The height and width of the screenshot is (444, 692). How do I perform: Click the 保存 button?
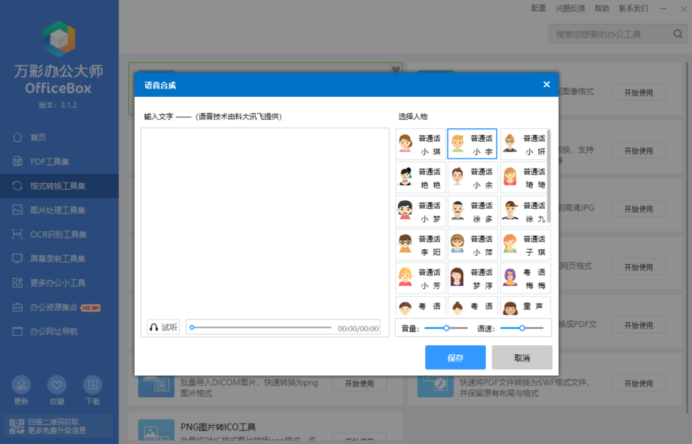(455, 358)
